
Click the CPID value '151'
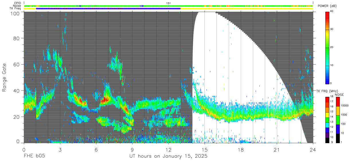pos(169,3)
